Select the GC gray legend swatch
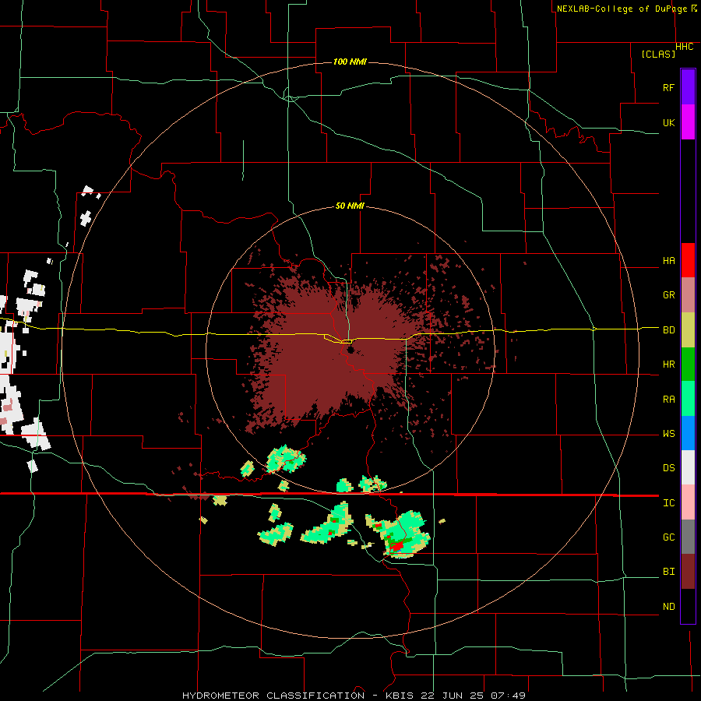This screenshot has width=701, height=701. click(x=688, y=537)
